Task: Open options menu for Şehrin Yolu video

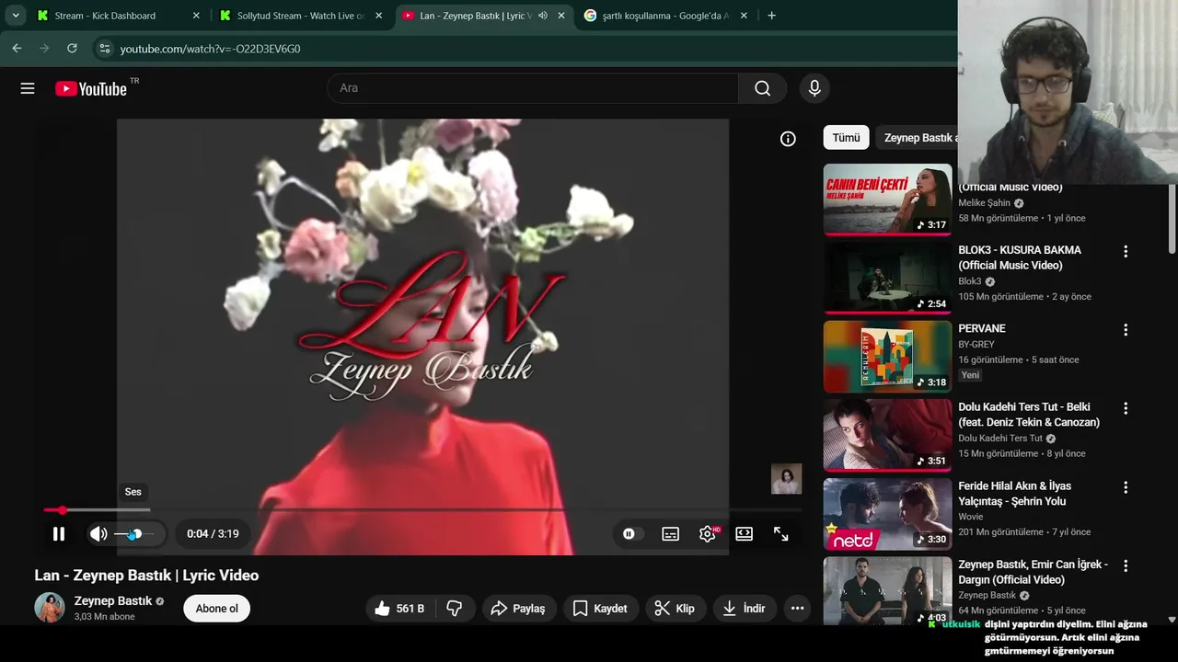Action: coord(1125,487)
